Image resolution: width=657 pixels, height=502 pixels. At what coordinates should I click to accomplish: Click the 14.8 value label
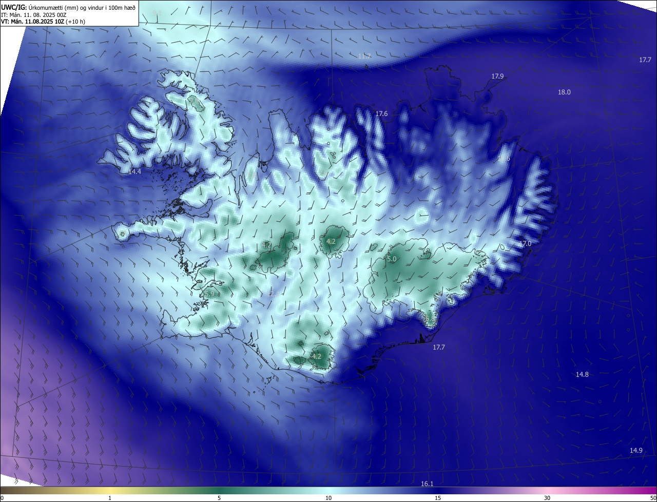tap(582, 375)
